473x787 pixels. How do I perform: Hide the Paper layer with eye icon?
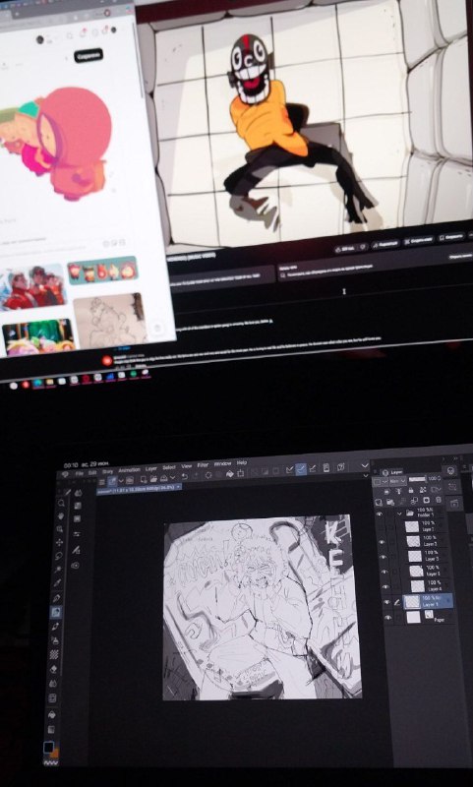click(x=387, y=618)
